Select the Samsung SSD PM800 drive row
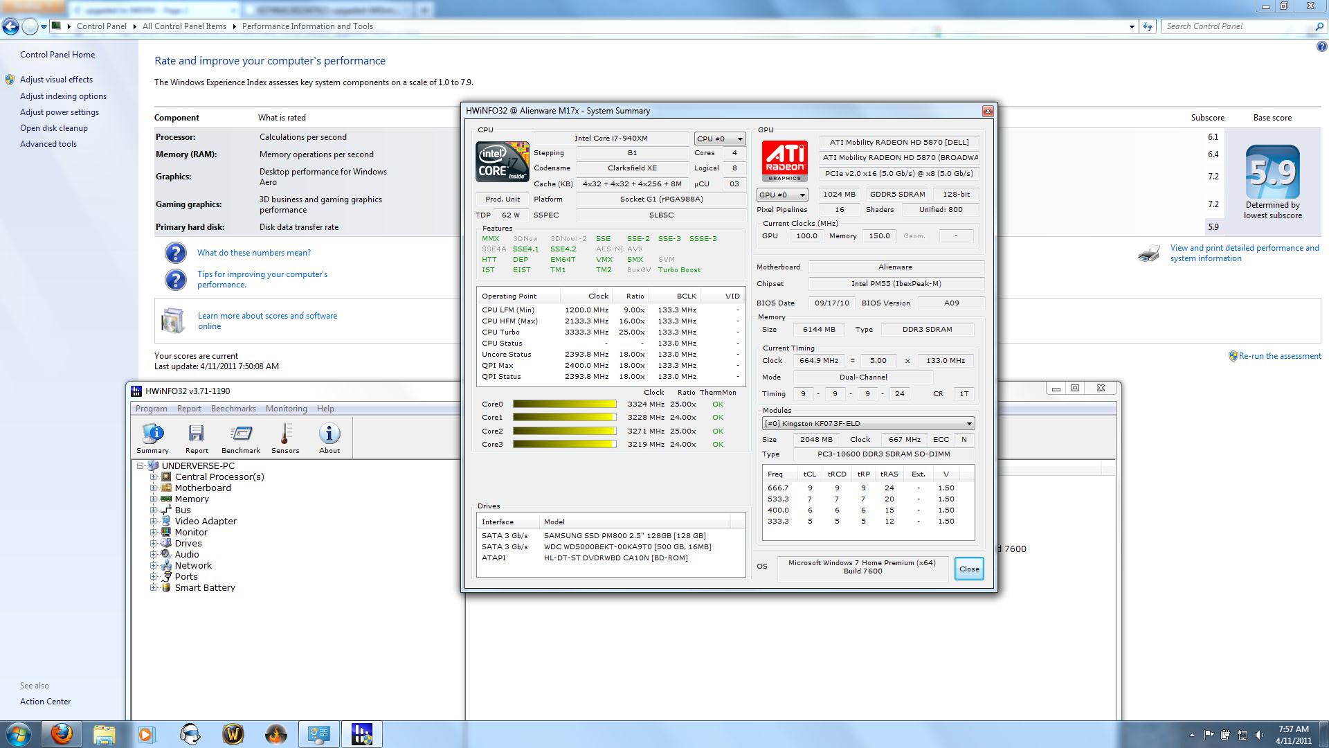 pyautogui.click(x=611, y=535)
